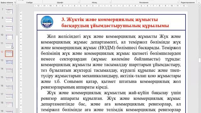Click the body line starting 'Жол желісіндегі жүк'

114,36
